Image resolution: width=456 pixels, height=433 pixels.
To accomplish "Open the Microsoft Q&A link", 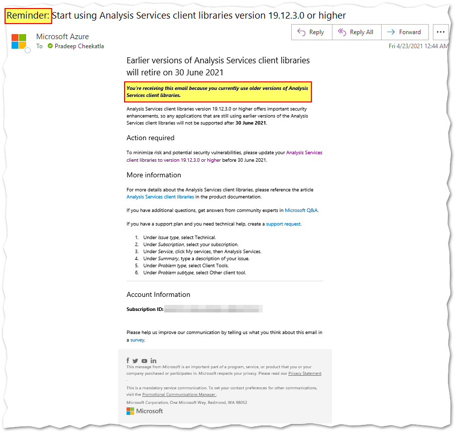I will point(301,210).
